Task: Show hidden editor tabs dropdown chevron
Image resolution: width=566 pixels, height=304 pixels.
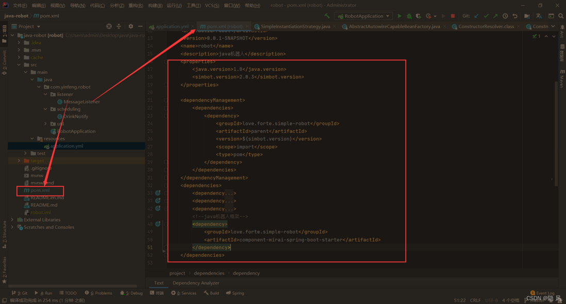Action: pyautogui.click(x=553, y=26)
